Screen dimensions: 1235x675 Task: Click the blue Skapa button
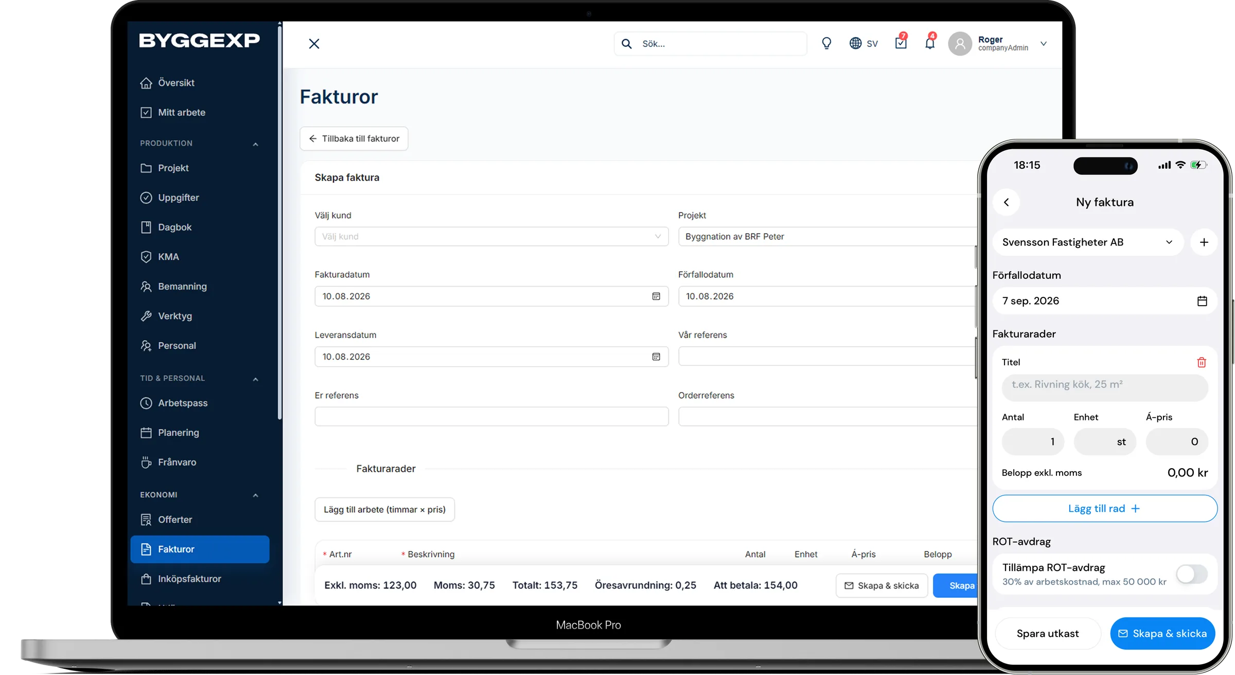pos(956,586)
